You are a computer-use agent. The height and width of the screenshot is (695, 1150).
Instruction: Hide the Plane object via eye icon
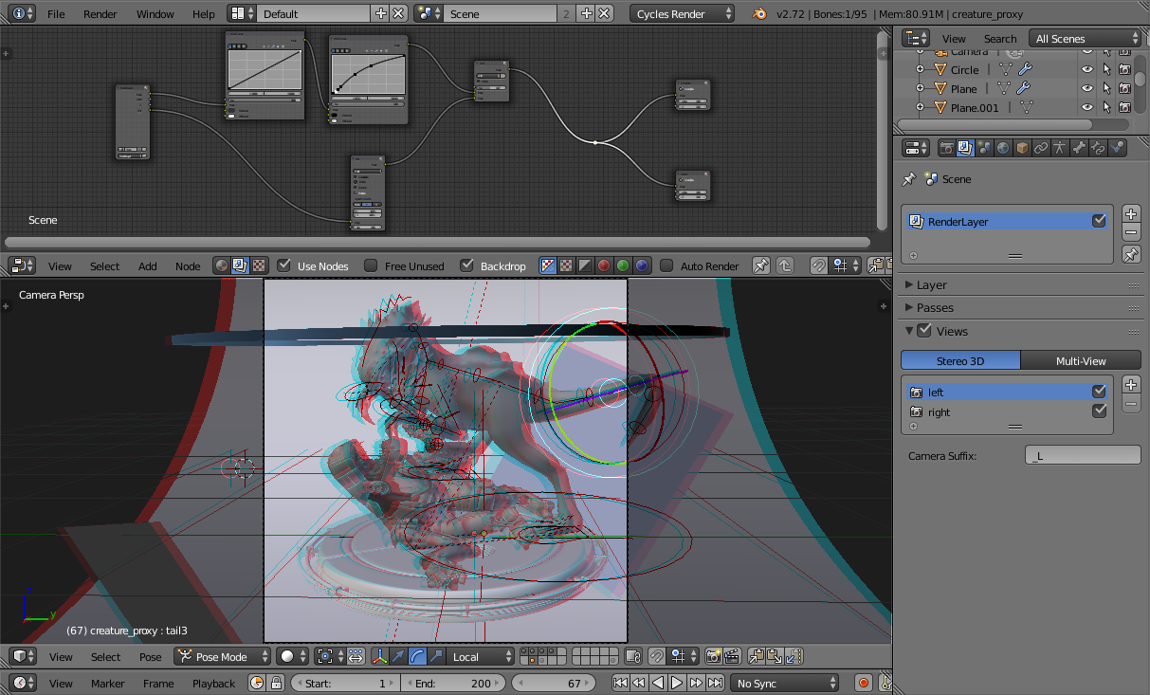pos(1087,88)
